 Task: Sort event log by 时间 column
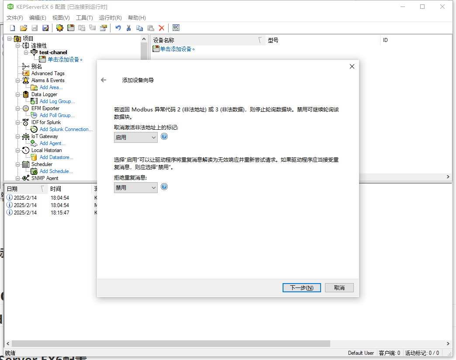(69, 189)
